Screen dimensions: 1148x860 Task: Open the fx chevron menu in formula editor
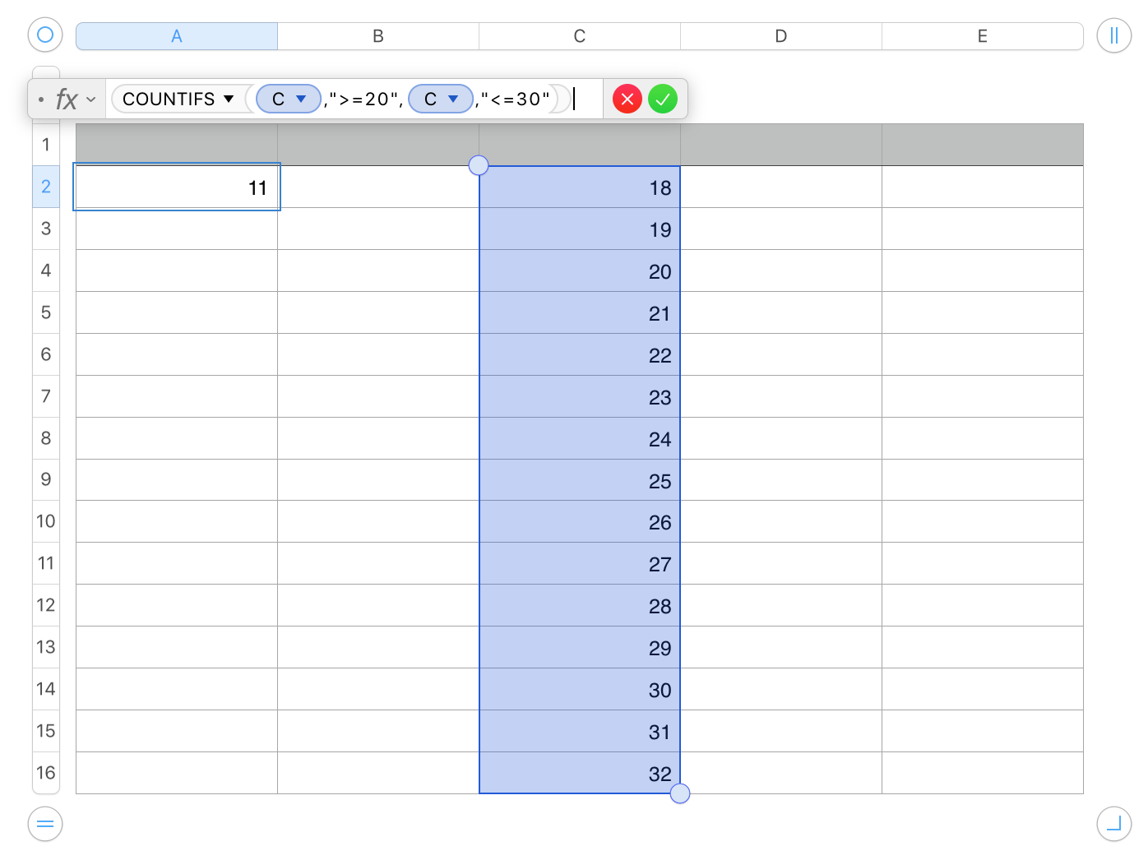point(91,99)
